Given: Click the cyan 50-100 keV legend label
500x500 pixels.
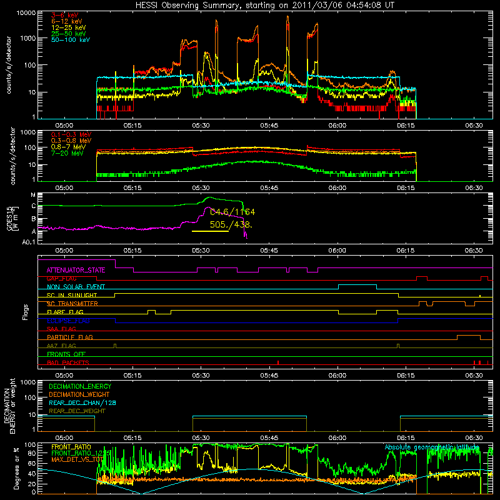Looking at the screenshot, I should tap(71, 40).
